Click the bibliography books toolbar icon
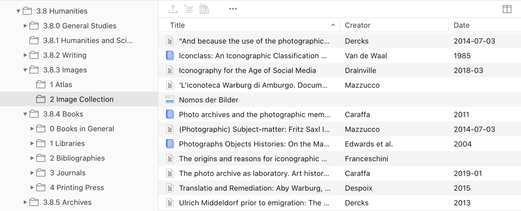 pos(204,9)
